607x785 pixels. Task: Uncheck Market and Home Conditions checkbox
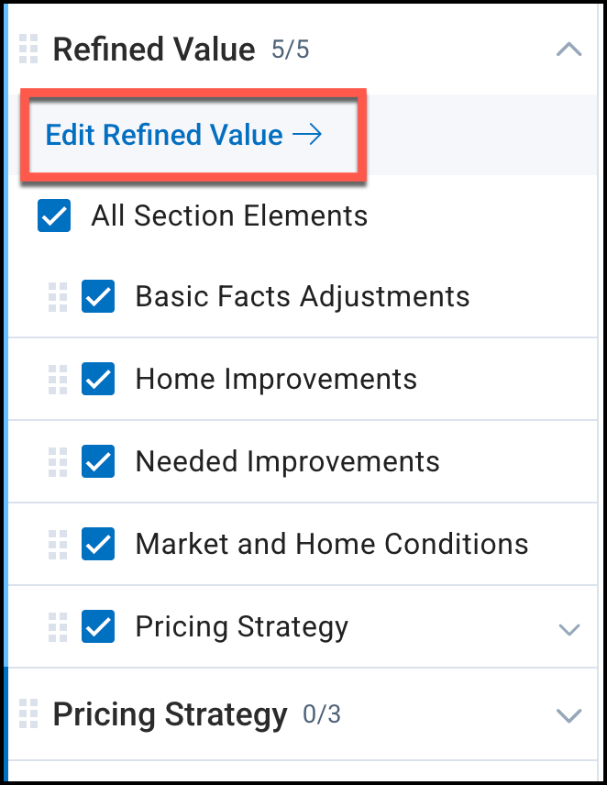pos(98,544)
